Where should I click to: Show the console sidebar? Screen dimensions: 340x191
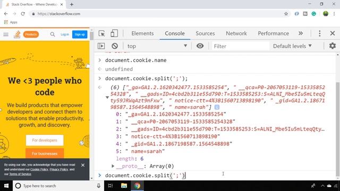click(x=101, y=46)
